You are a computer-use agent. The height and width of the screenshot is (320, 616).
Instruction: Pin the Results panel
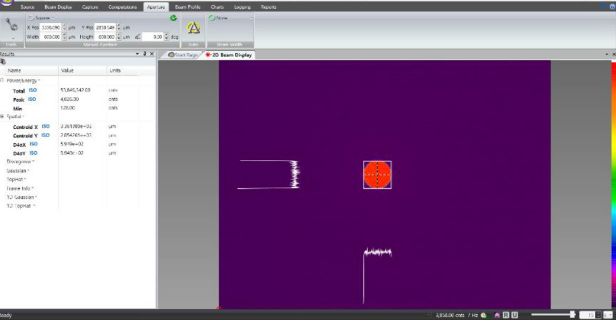point(144,54)
